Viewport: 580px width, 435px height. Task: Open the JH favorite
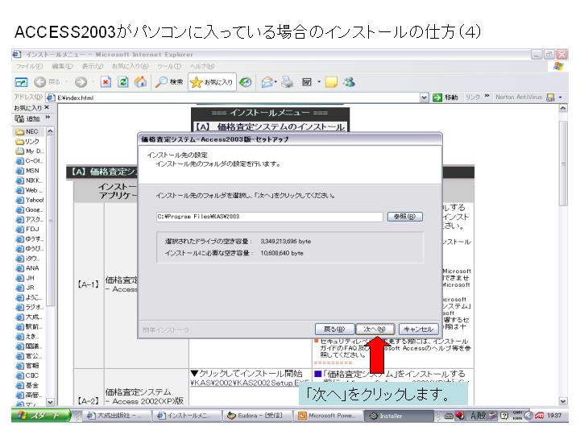pyautogui.click(x=25, y=278)
